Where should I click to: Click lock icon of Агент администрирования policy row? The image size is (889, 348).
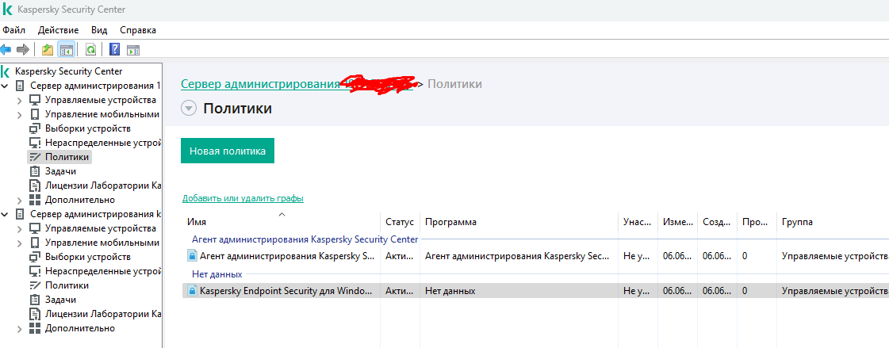[x=192, y=255]
